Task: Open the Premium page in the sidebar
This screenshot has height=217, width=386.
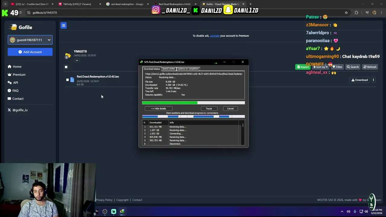Action: pyautogui.click(x=17, y=75)
